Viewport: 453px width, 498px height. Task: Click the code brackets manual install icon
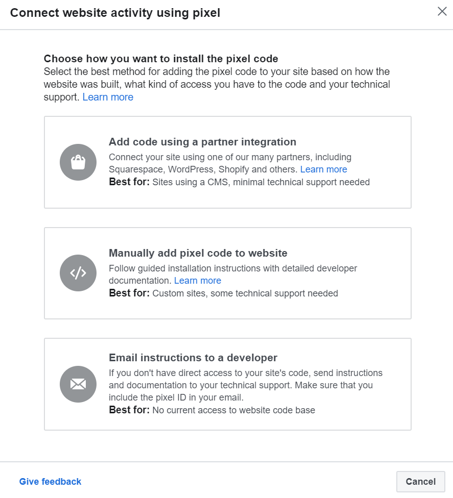click(78, 273)
